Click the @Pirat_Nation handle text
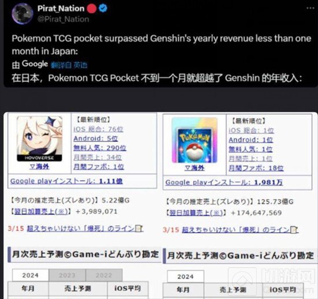318x299 pixels. coord(63,19)
